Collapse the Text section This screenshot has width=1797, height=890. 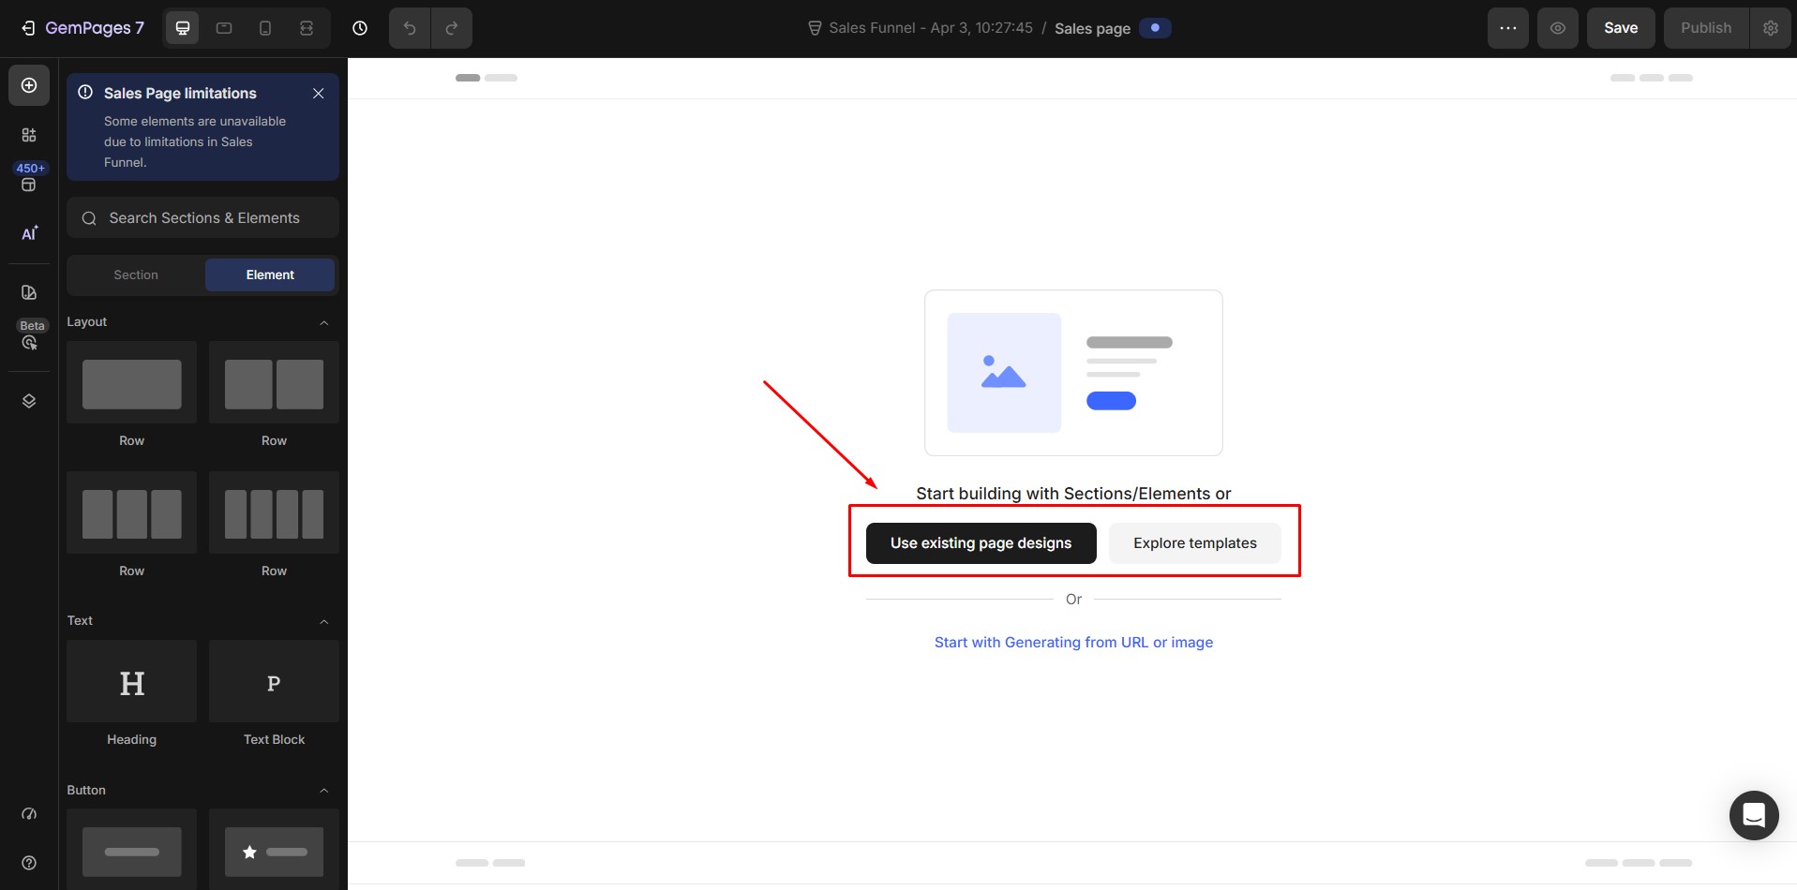[323, 621]
